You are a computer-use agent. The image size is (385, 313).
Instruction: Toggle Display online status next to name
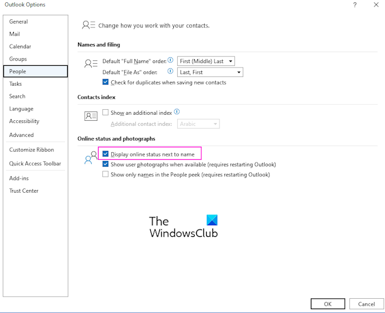pos(106,154)
